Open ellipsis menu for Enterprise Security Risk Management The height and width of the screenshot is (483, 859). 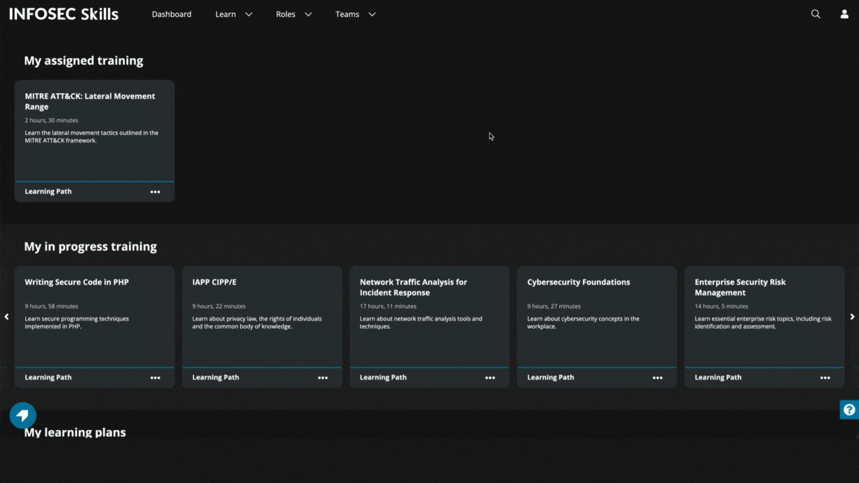pyautogui.click(x=825, y=378)
